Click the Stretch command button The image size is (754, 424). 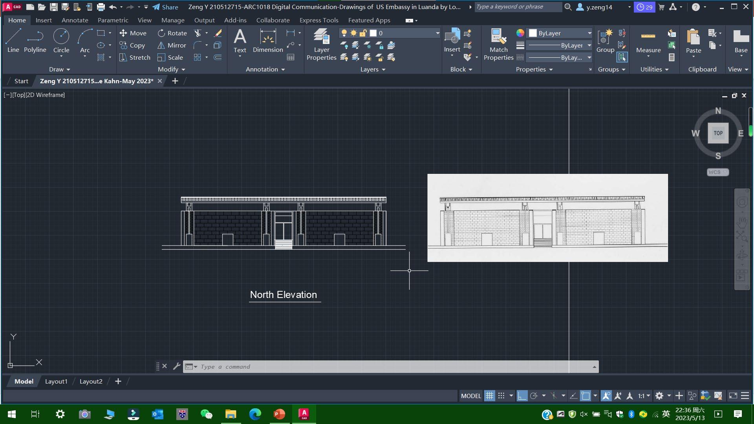pyautogui.click(x=135, y=58)
